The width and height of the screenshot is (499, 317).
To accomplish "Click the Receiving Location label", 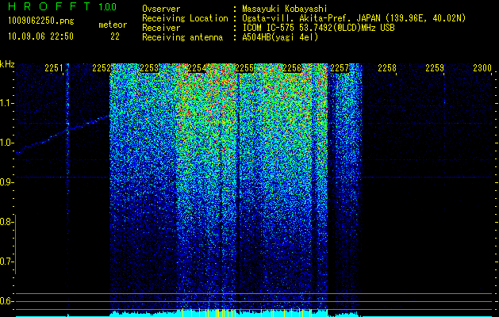I will tap(185, 18).
